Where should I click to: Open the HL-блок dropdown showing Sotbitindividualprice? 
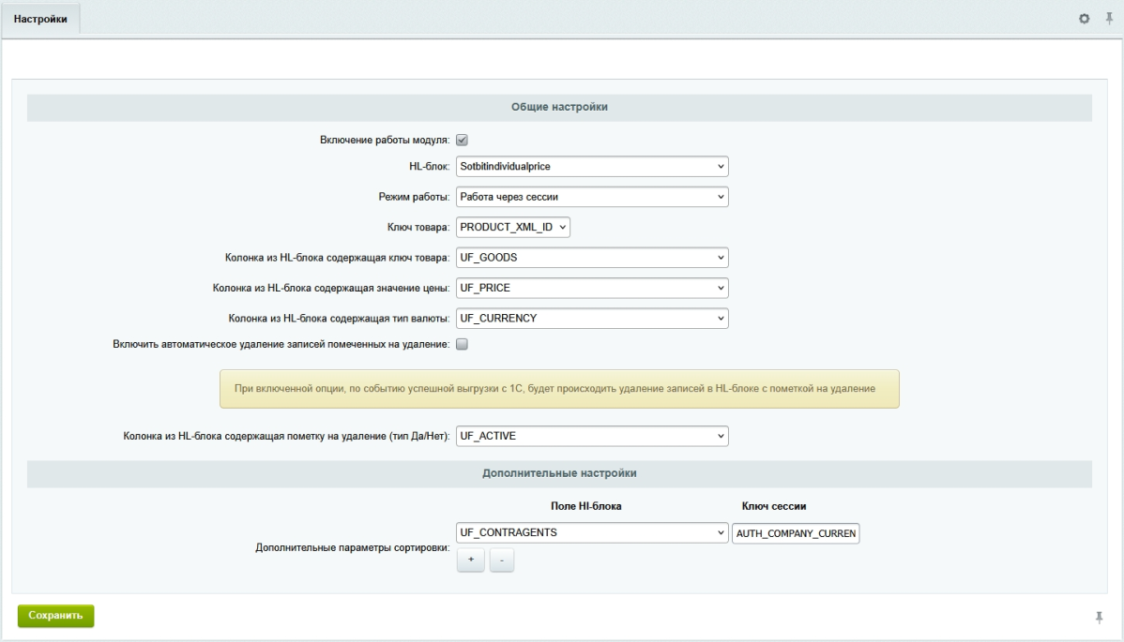pos(592,167)
